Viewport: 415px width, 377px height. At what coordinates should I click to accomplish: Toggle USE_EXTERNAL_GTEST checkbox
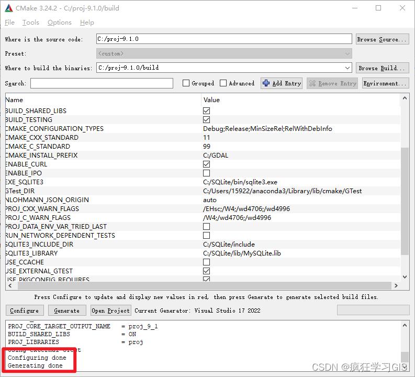tap(206, 271)
